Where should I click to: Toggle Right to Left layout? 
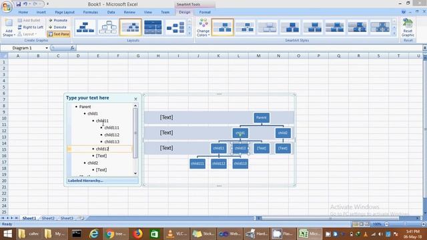tap(30, 27)
